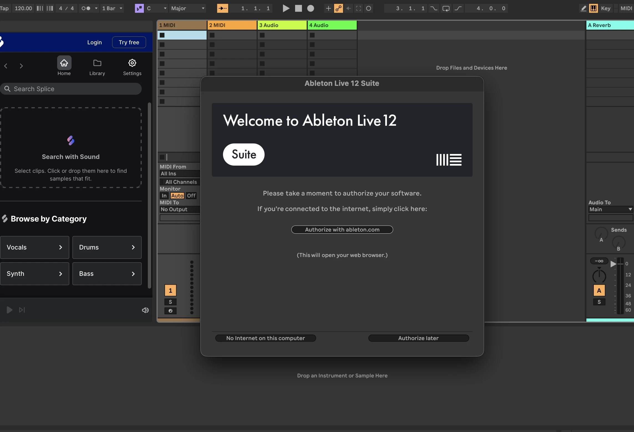634x432 pixels.
Task: Toggle Punch-Out switch icon
Action: pos(458,8)
